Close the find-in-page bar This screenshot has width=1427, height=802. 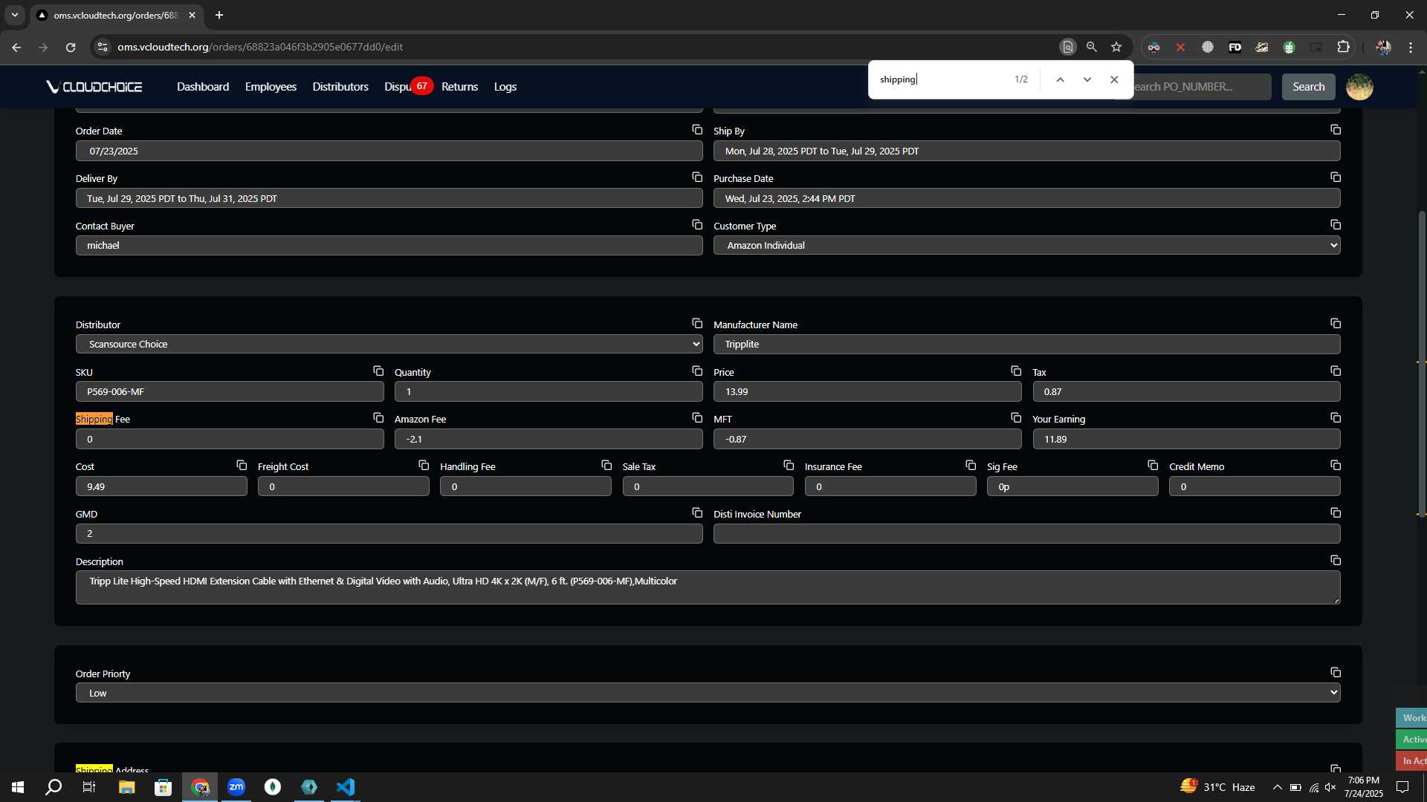1114,79
